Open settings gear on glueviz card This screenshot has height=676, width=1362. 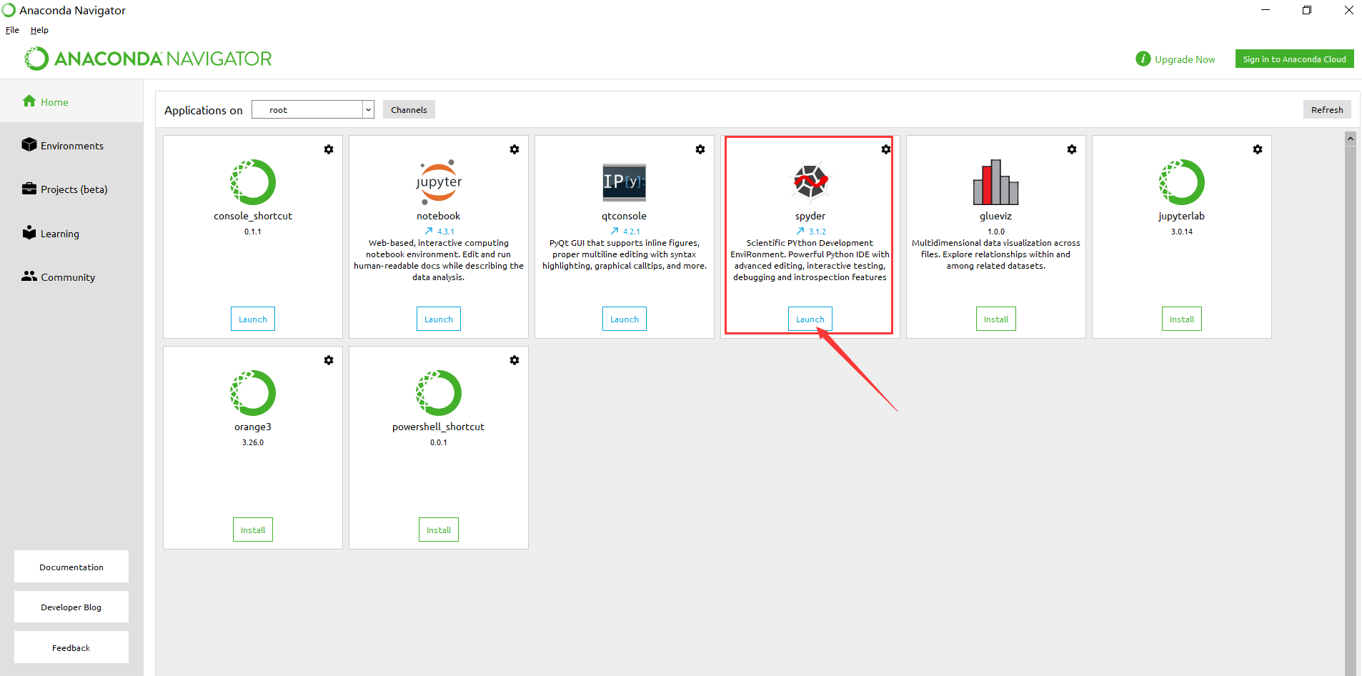click(x=1072, y=149)
